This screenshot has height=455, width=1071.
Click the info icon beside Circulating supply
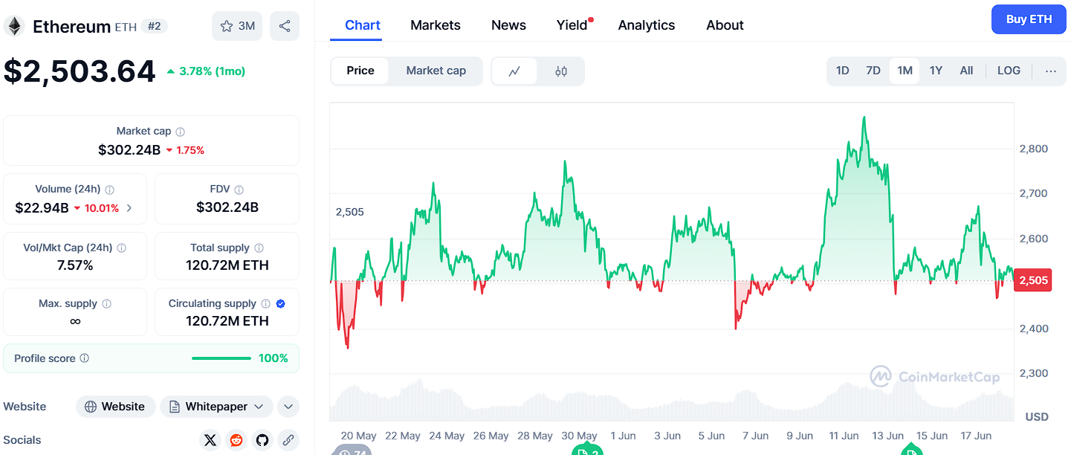266,304
